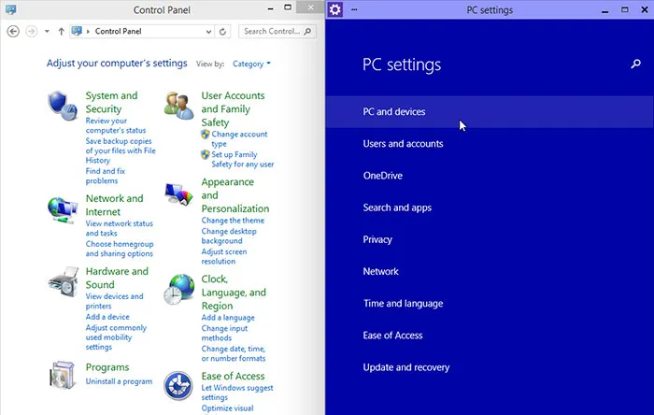654x415 pixels.
Task: Expand the address bar history dropdown arrow
Action: 207,31
